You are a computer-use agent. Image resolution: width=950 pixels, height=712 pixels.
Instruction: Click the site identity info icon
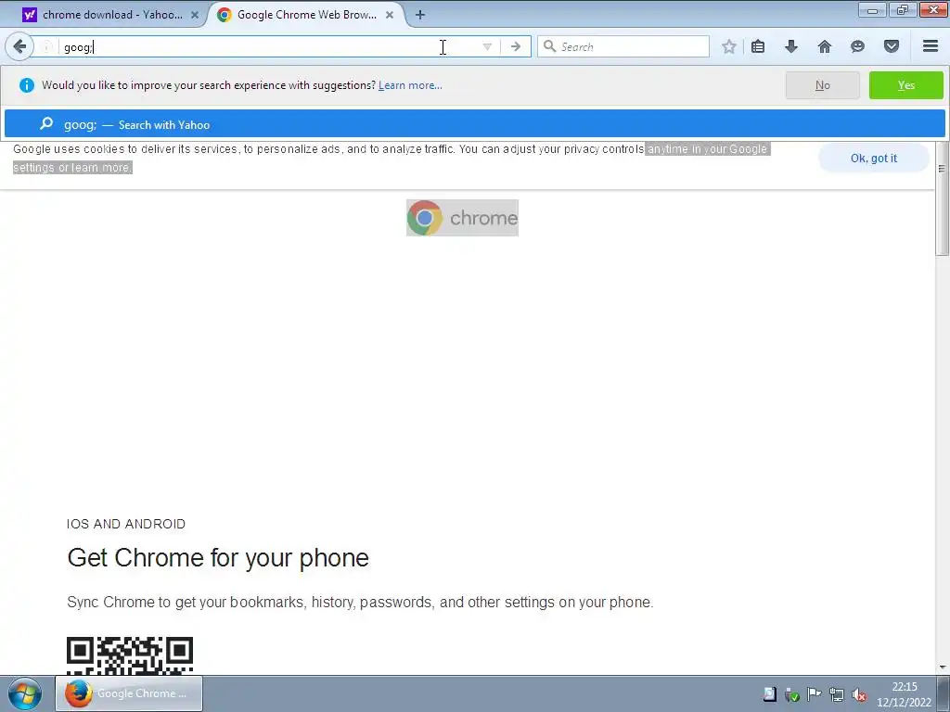(46, 46)
